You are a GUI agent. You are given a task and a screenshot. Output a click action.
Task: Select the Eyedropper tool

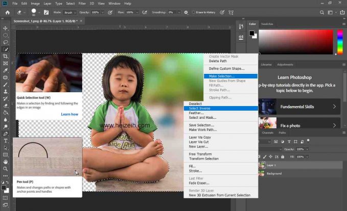click(x=5, y=70)
